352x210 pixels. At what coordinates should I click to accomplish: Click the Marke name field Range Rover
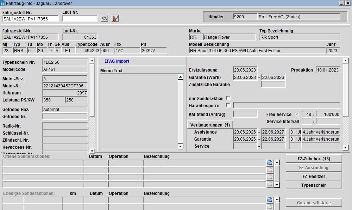point(229,37)
